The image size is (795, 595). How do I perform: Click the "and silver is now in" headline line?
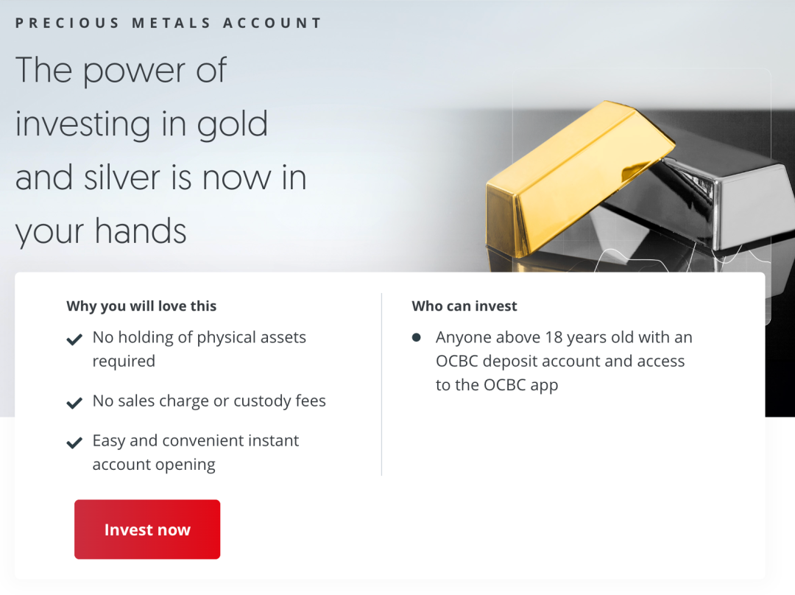160,177
